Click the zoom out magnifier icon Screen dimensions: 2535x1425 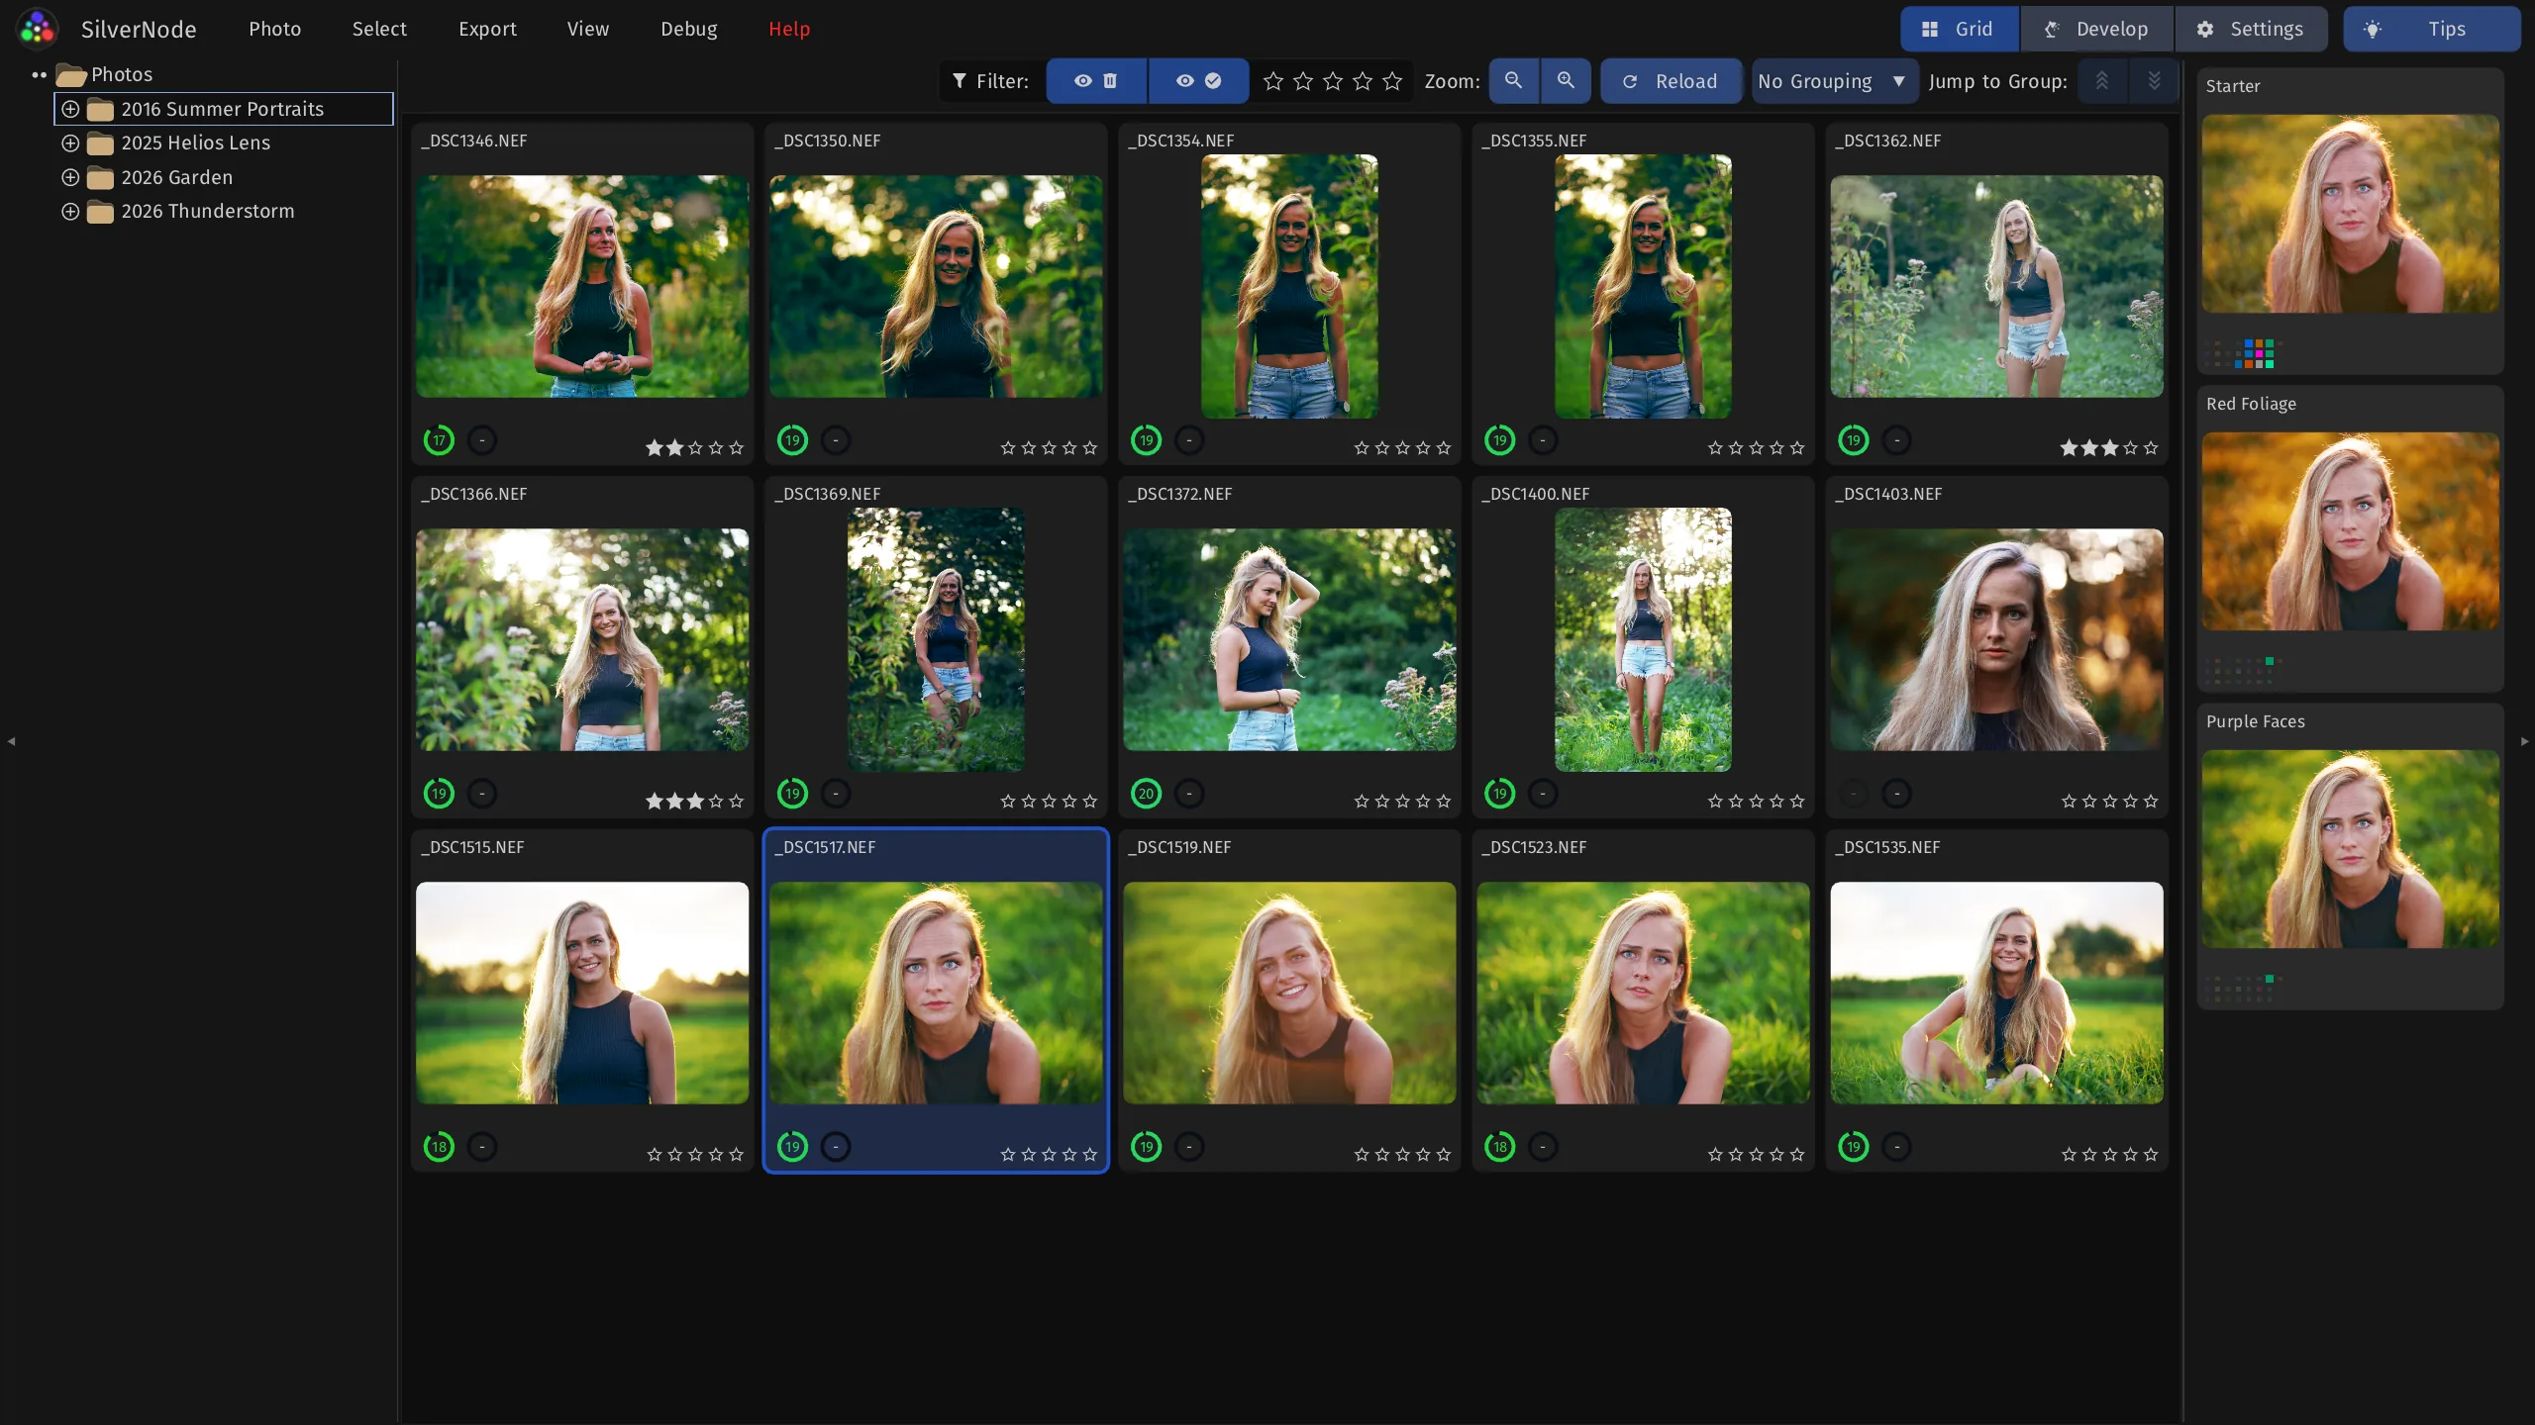[x=1513, y=81]
